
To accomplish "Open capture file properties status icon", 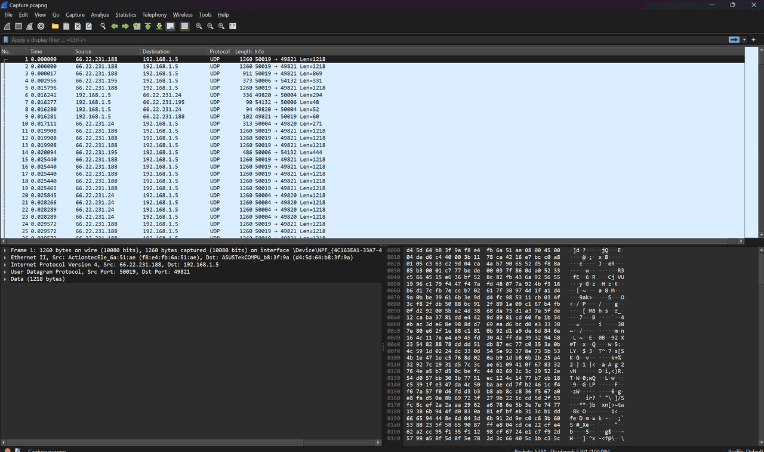I will point(17,450).
